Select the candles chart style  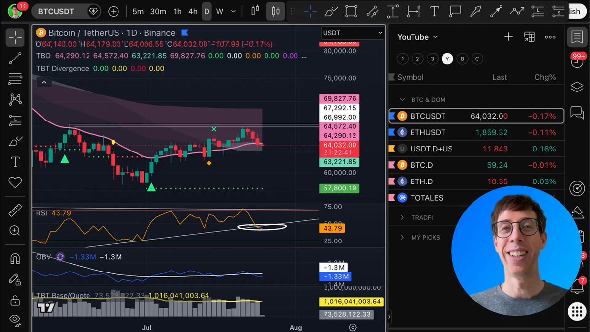click(276, 11)
